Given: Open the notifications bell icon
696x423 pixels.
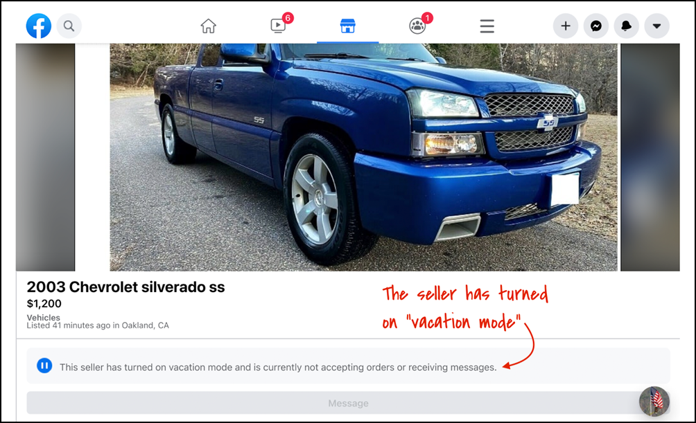Looking at the screenshot, I should tap(626, 26).
